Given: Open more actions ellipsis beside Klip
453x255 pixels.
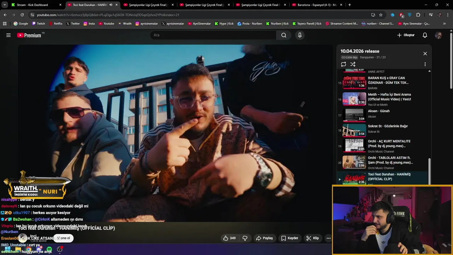Looking at the screenshot, I should tap(328, 238).
